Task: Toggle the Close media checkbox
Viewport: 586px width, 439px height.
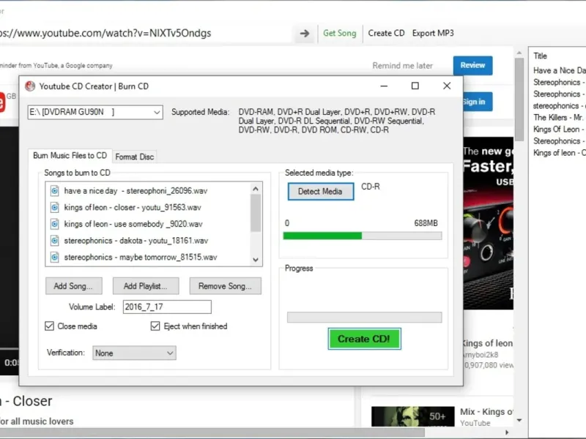Action: 49,326
